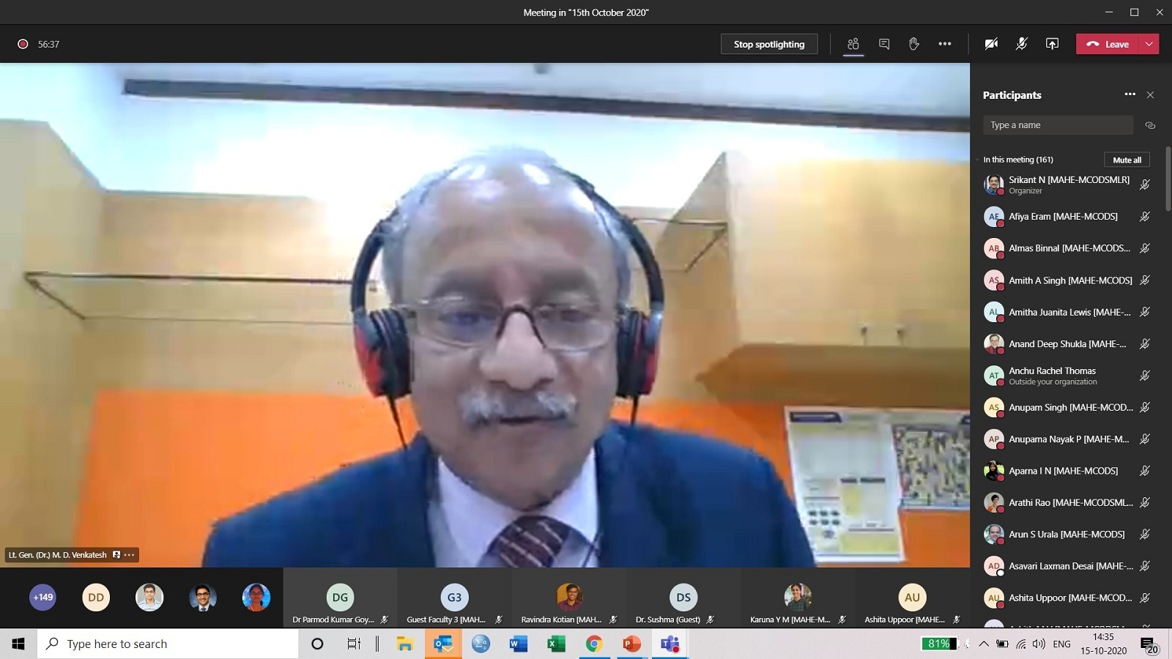Collapse the In this meeting list

[978, 160]
